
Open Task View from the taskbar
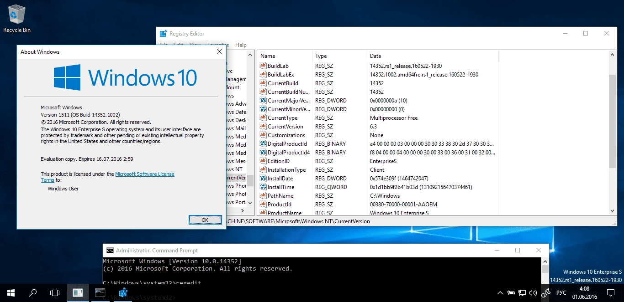click(x=55, y=293)
